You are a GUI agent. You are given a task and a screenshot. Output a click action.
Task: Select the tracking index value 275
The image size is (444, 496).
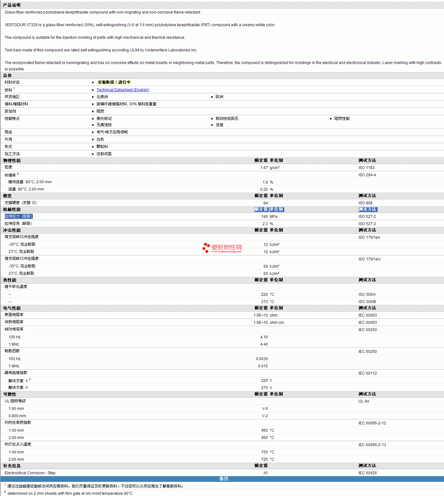(x=265, y=388)
